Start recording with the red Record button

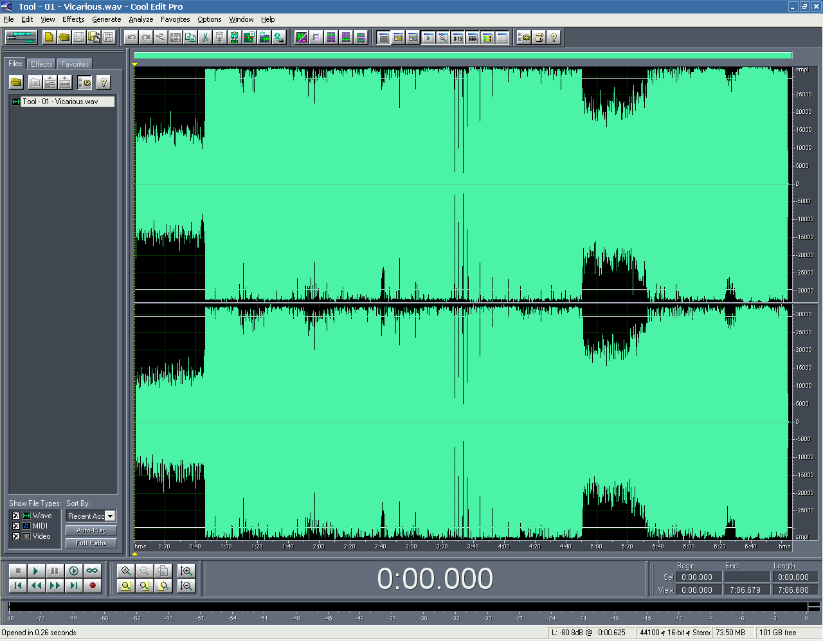(x=93, y=586)
